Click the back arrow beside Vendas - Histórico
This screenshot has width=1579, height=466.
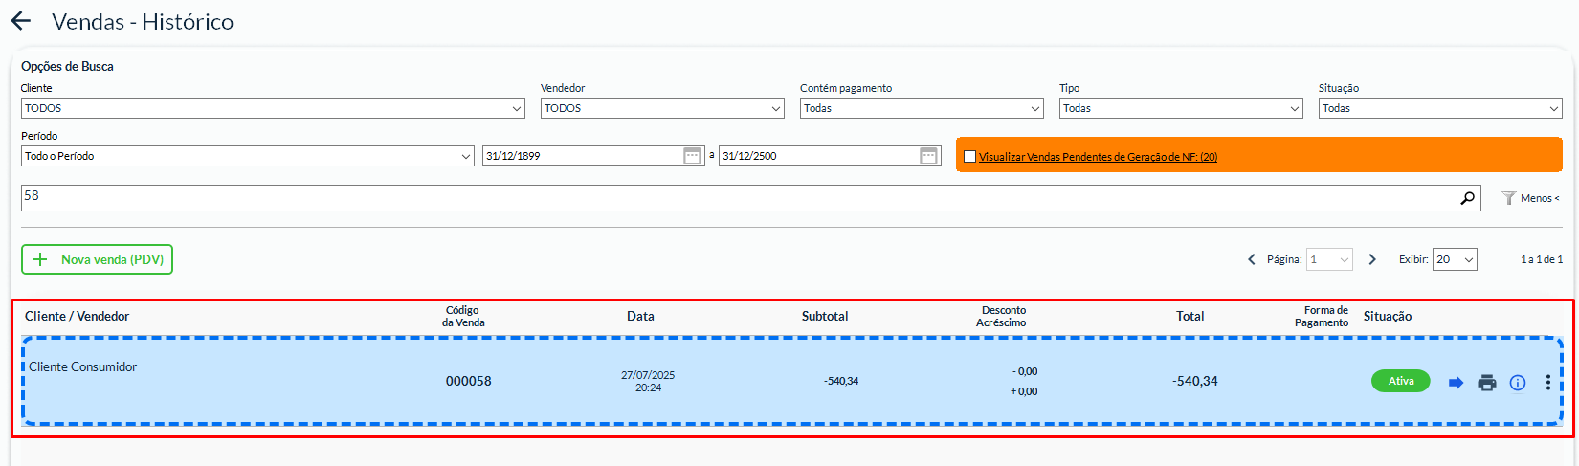point(20,21)
